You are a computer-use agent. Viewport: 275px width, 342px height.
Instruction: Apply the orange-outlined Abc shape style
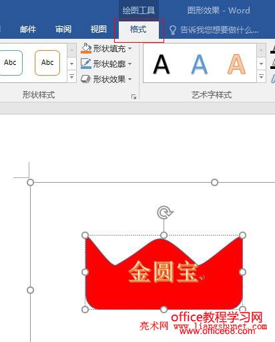tap(47, 63)
